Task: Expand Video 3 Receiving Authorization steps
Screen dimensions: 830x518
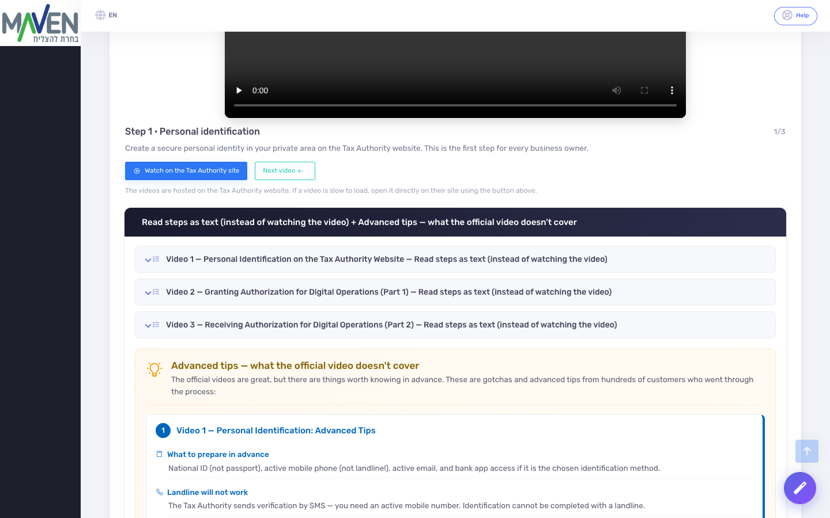Action: [x=455, y=325]
